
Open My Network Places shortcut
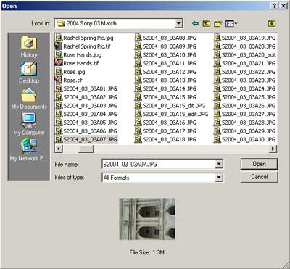(29, 150)
